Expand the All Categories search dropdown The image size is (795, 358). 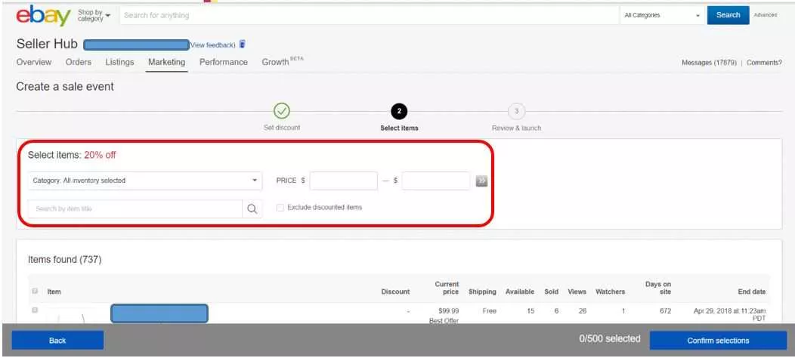pyautogui.click(x=661, y=15)
